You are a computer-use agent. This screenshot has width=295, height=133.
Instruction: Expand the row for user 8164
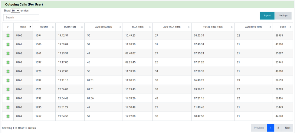8,71
